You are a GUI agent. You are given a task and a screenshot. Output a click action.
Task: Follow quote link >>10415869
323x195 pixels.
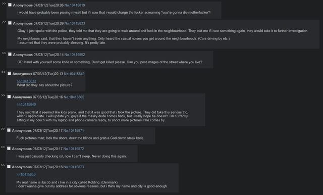click(x=26, y=175)
